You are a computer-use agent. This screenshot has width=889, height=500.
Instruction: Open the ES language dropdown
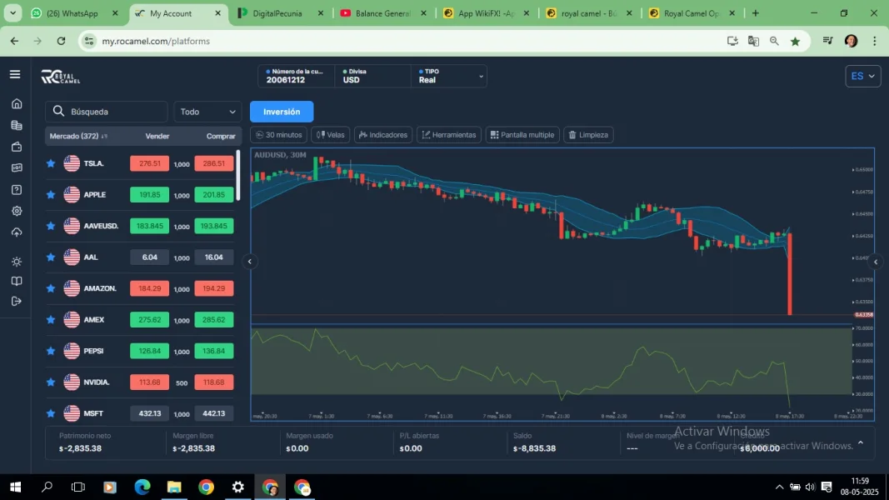[x=862, y=76]
